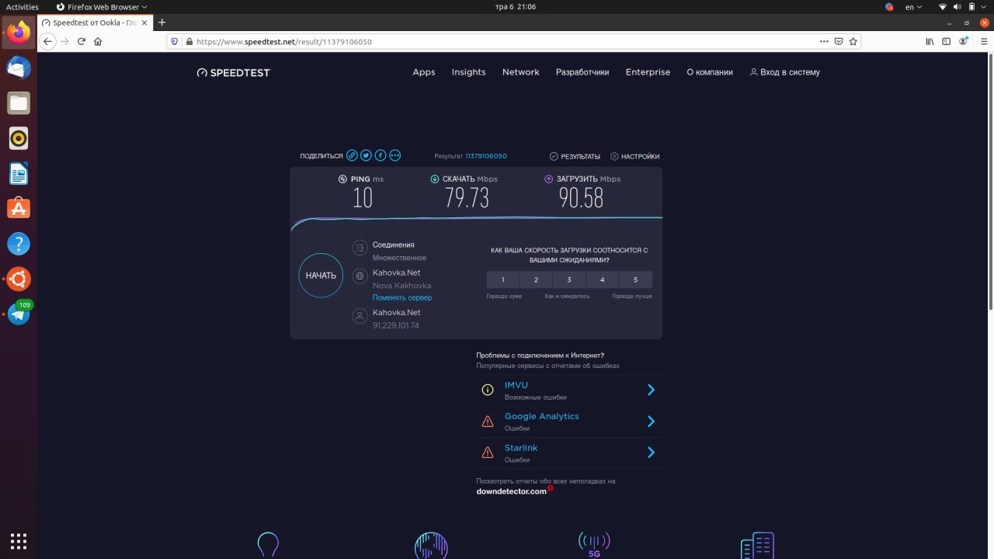This screenshot has height=559, width=994.
Task: Open the clock and calendar panel
Action: click(x=516, y=7)
